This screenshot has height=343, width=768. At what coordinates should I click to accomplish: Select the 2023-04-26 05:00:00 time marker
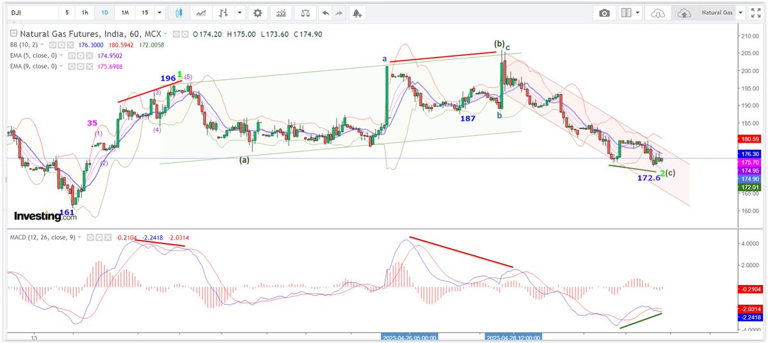pyautogui.click(x=410, y=338)
